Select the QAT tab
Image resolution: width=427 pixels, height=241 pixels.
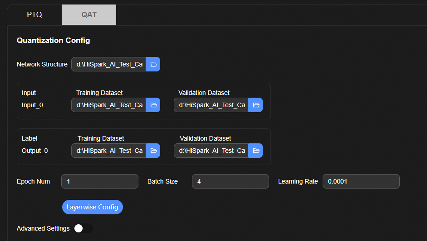click(x=89, y=14)
